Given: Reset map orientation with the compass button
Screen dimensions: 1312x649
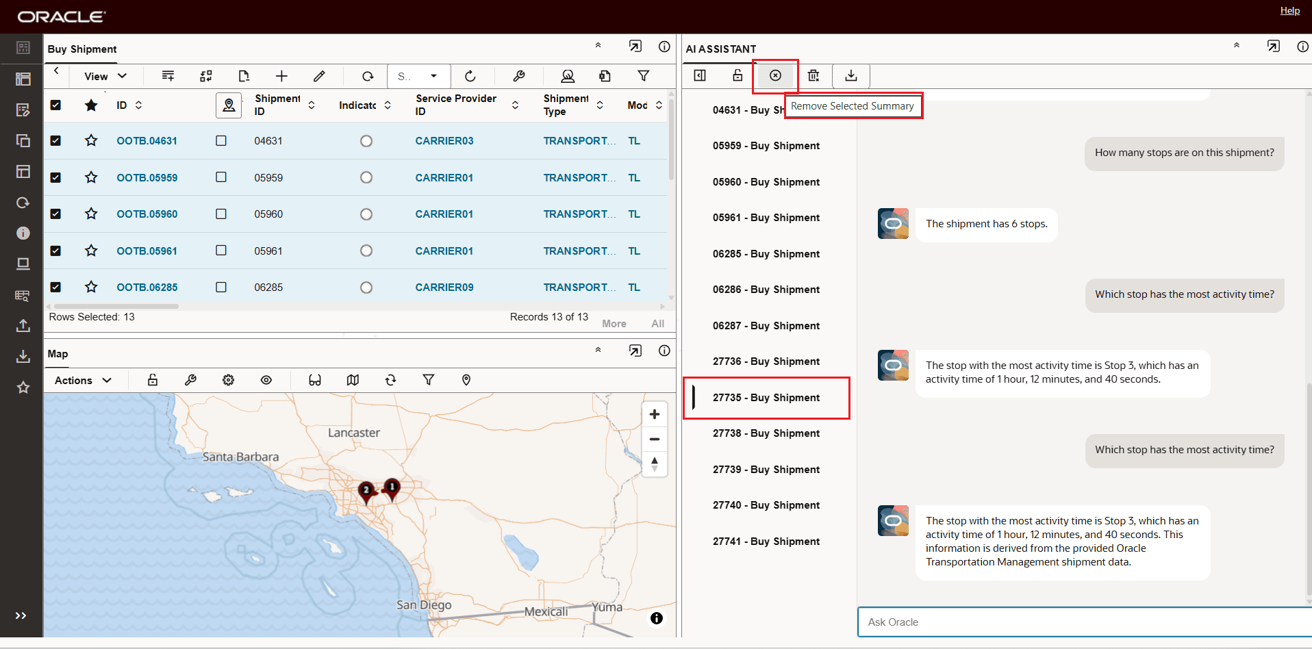Looking at the screenshot, I should tap(655, 464).
